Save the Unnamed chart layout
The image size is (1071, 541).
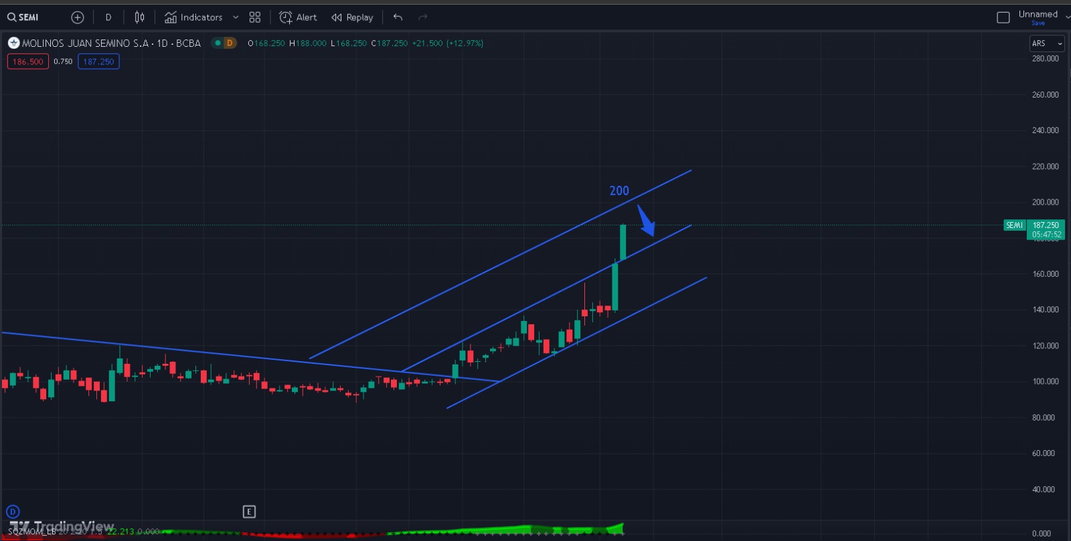(1038, 23)
